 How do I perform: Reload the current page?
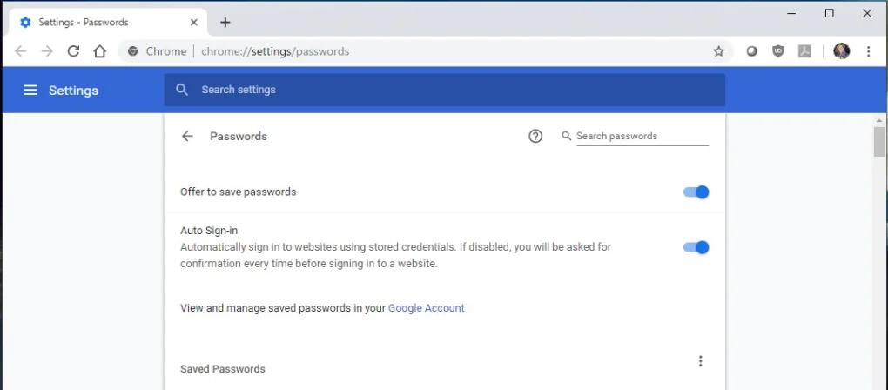[73, 51]
